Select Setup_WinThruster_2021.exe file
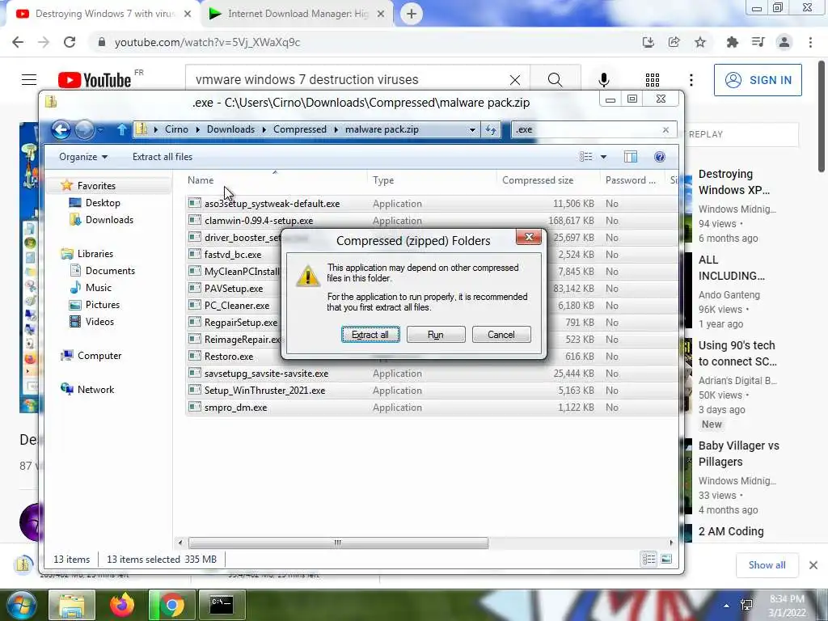This screenshot has height=621, width=828. [264, 391]
